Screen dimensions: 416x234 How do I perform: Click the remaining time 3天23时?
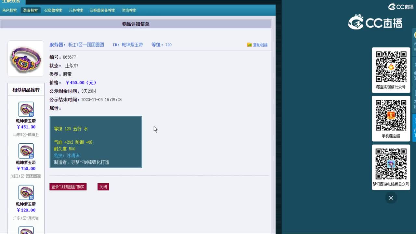89,91
